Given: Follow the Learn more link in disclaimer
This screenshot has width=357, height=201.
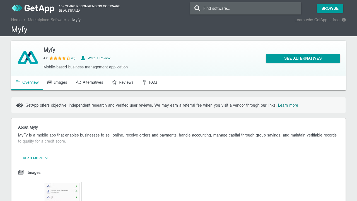Looking at the screenshot, I should point(288,105).
